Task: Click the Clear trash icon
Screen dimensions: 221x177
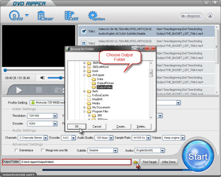Action: pos(45,16)
